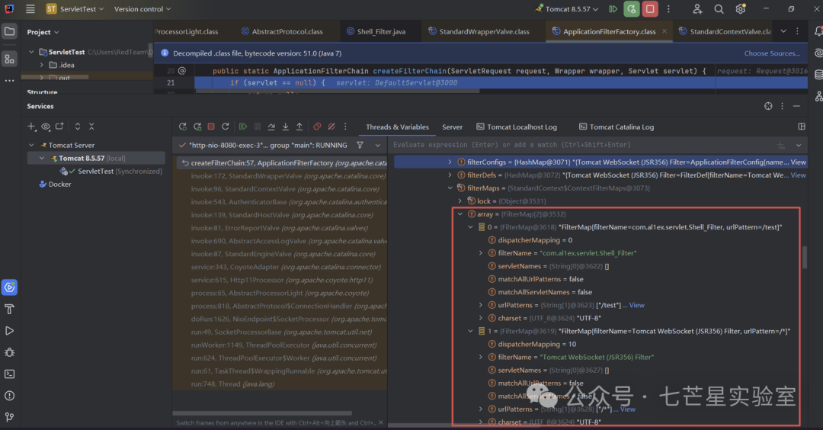Screen dimensions: 823x430
Task: Open debugger toolbar more options
Action: [345, 127]
